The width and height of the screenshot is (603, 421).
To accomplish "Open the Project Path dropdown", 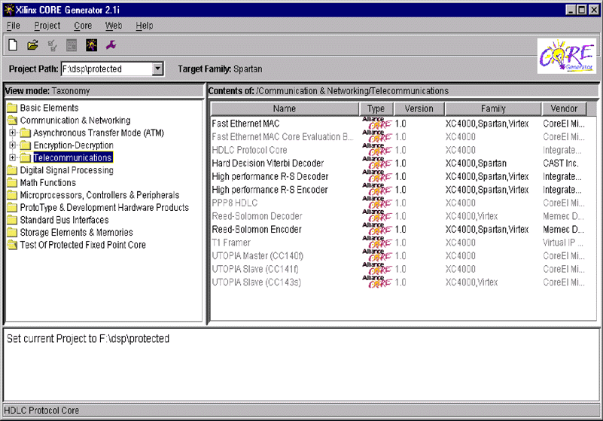I will click(x=157, y=69).
